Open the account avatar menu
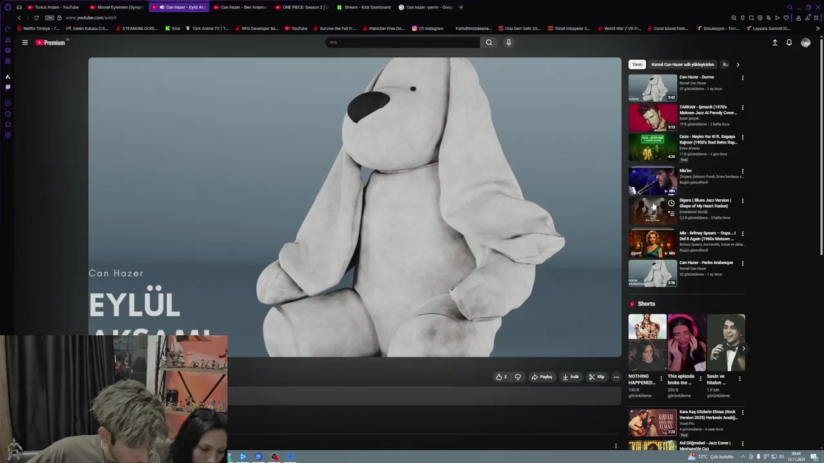Screen dimensions: 824x463 (x=805, y=42)
